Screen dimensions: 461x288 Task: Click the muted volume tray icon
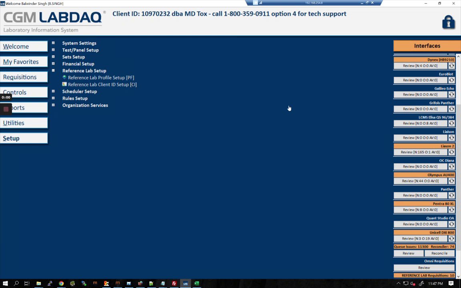tap(413, 284)
